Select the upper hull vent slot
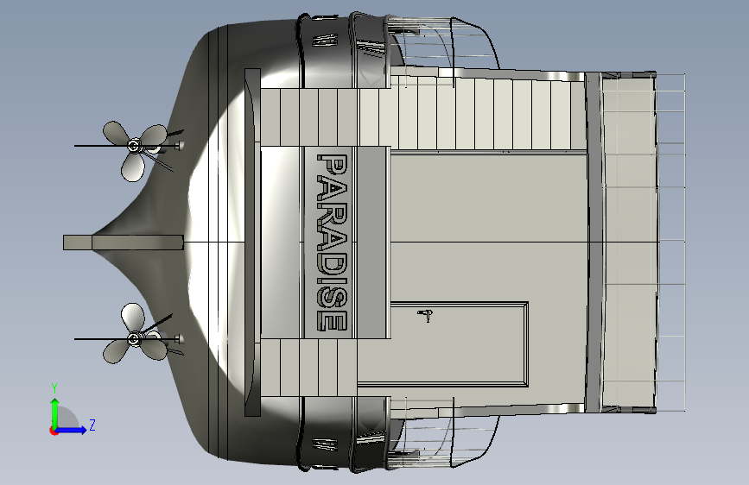 tap(326, 40)
